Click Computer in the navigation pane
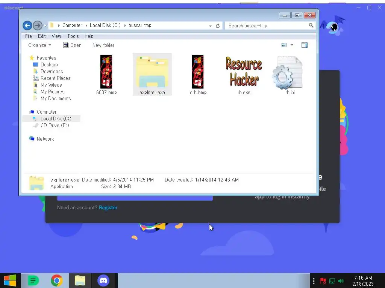Image resolution: width=385 pixels, height=288 pixels. pos(46,112)
